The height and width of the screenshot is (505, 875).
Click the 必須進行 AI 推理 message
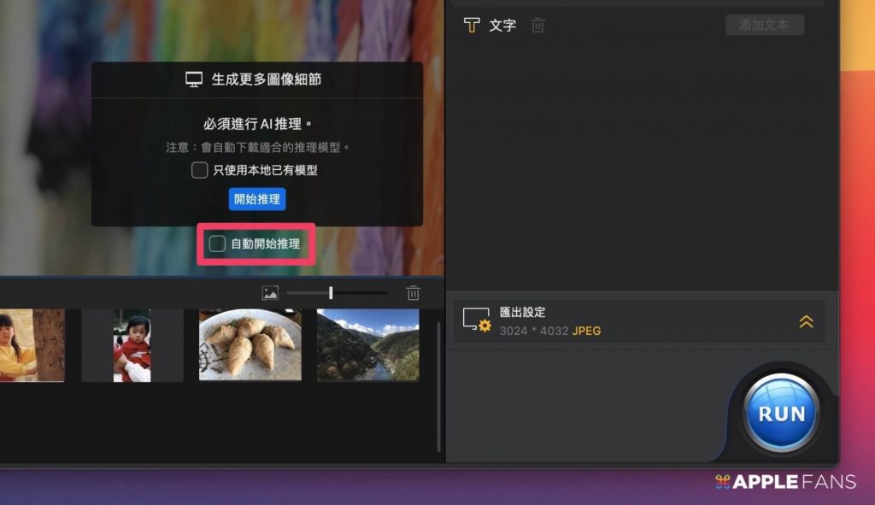pos(257,123)
